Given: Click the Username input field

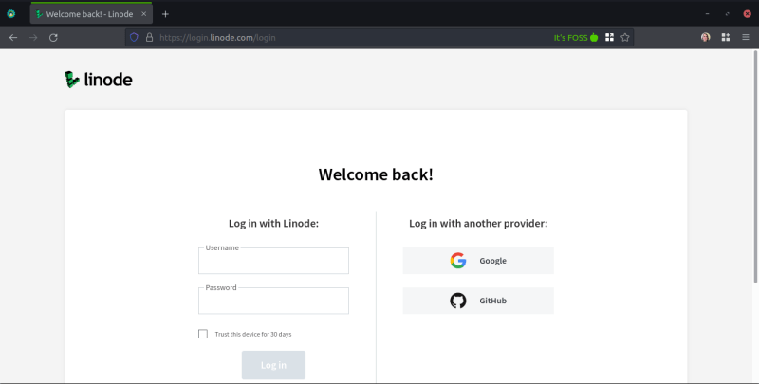Looking at the screenshot, I should pos(273,262).
